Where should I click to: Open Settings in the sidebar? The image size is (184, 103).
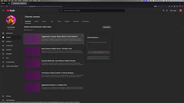(11, 96)
